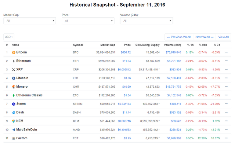Open the three-dot menu for Factom row
Image resolution: width=235 pixels, height=143 pixels.
click(226, 138)
